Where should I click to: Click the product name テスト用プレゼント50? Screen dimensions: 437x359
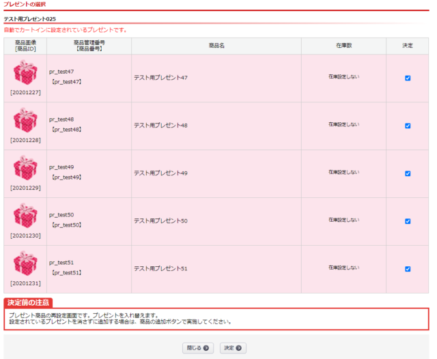(x=161, y=221)
